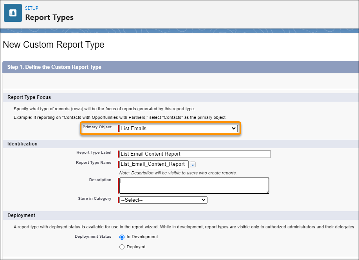Focus the Report Type Label field

pyautogui.click(x=195, y=154)
